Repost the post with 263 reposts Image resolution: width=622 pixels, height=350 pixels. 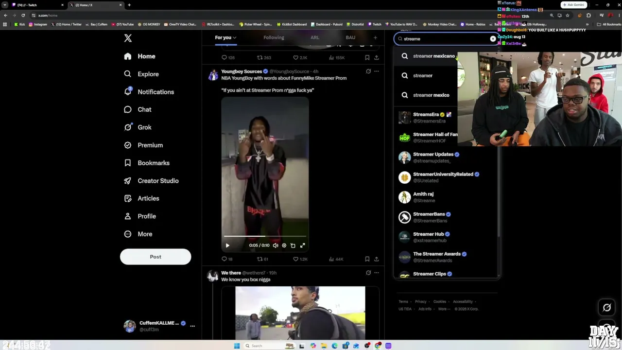[264, 58]
